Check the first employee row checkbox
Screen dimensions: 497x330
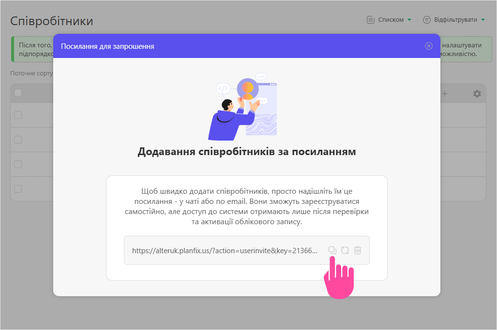pyautogui.click(x=18, y=115)
